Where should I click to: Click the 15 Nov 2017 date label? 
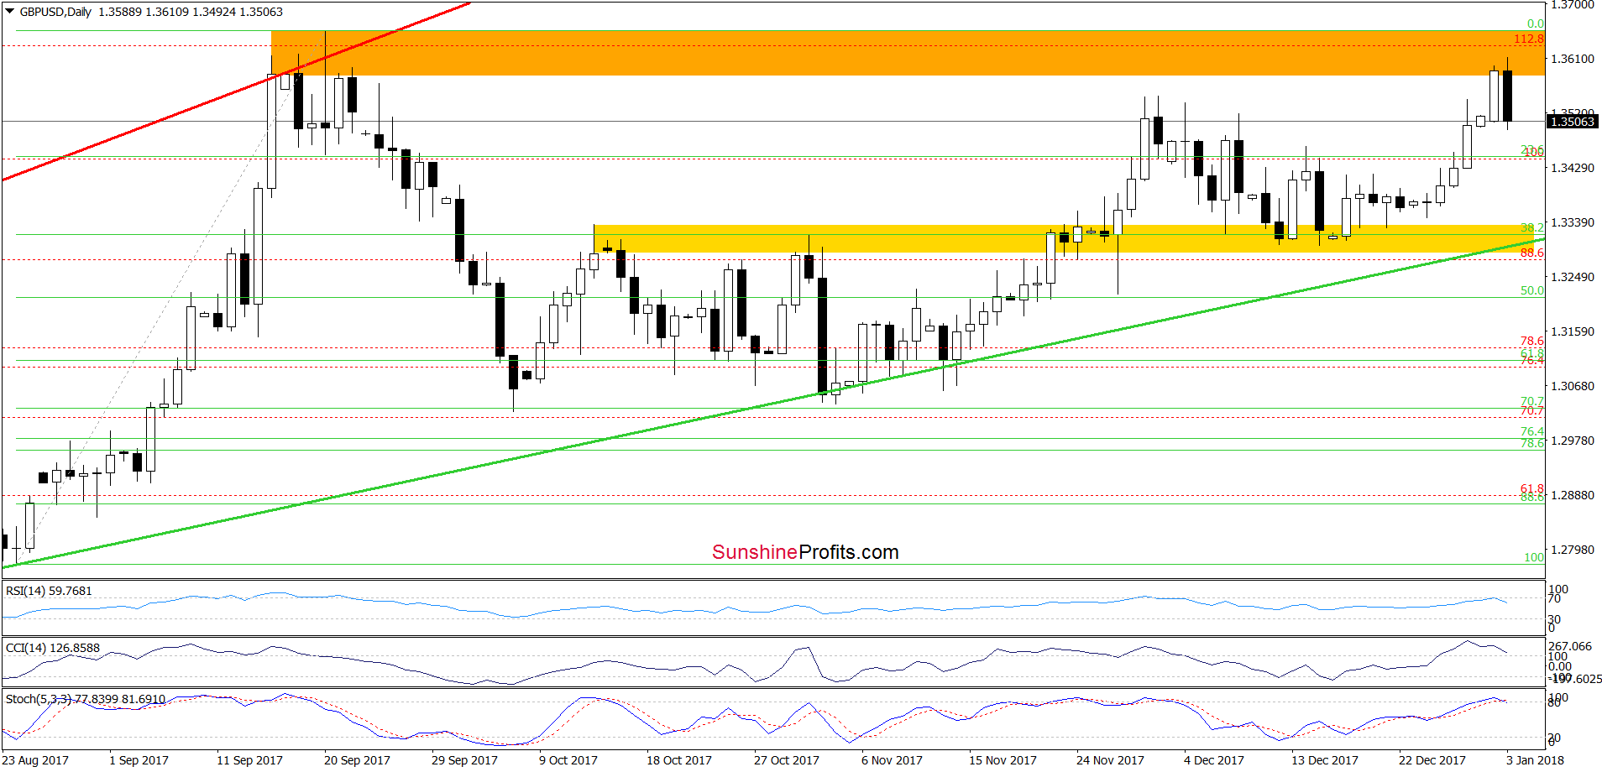[1003, 760]
